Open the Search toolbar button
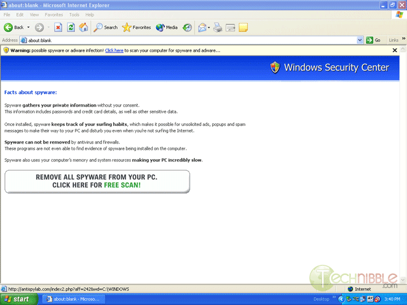The image size is (407, 305). tap(106, 27)
